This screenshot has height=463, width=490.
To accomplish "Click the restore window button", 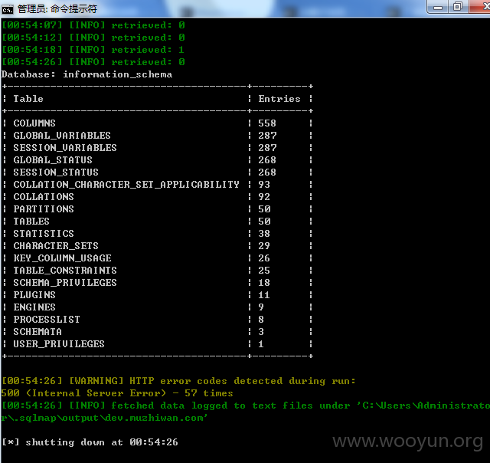I will [459, 7].
